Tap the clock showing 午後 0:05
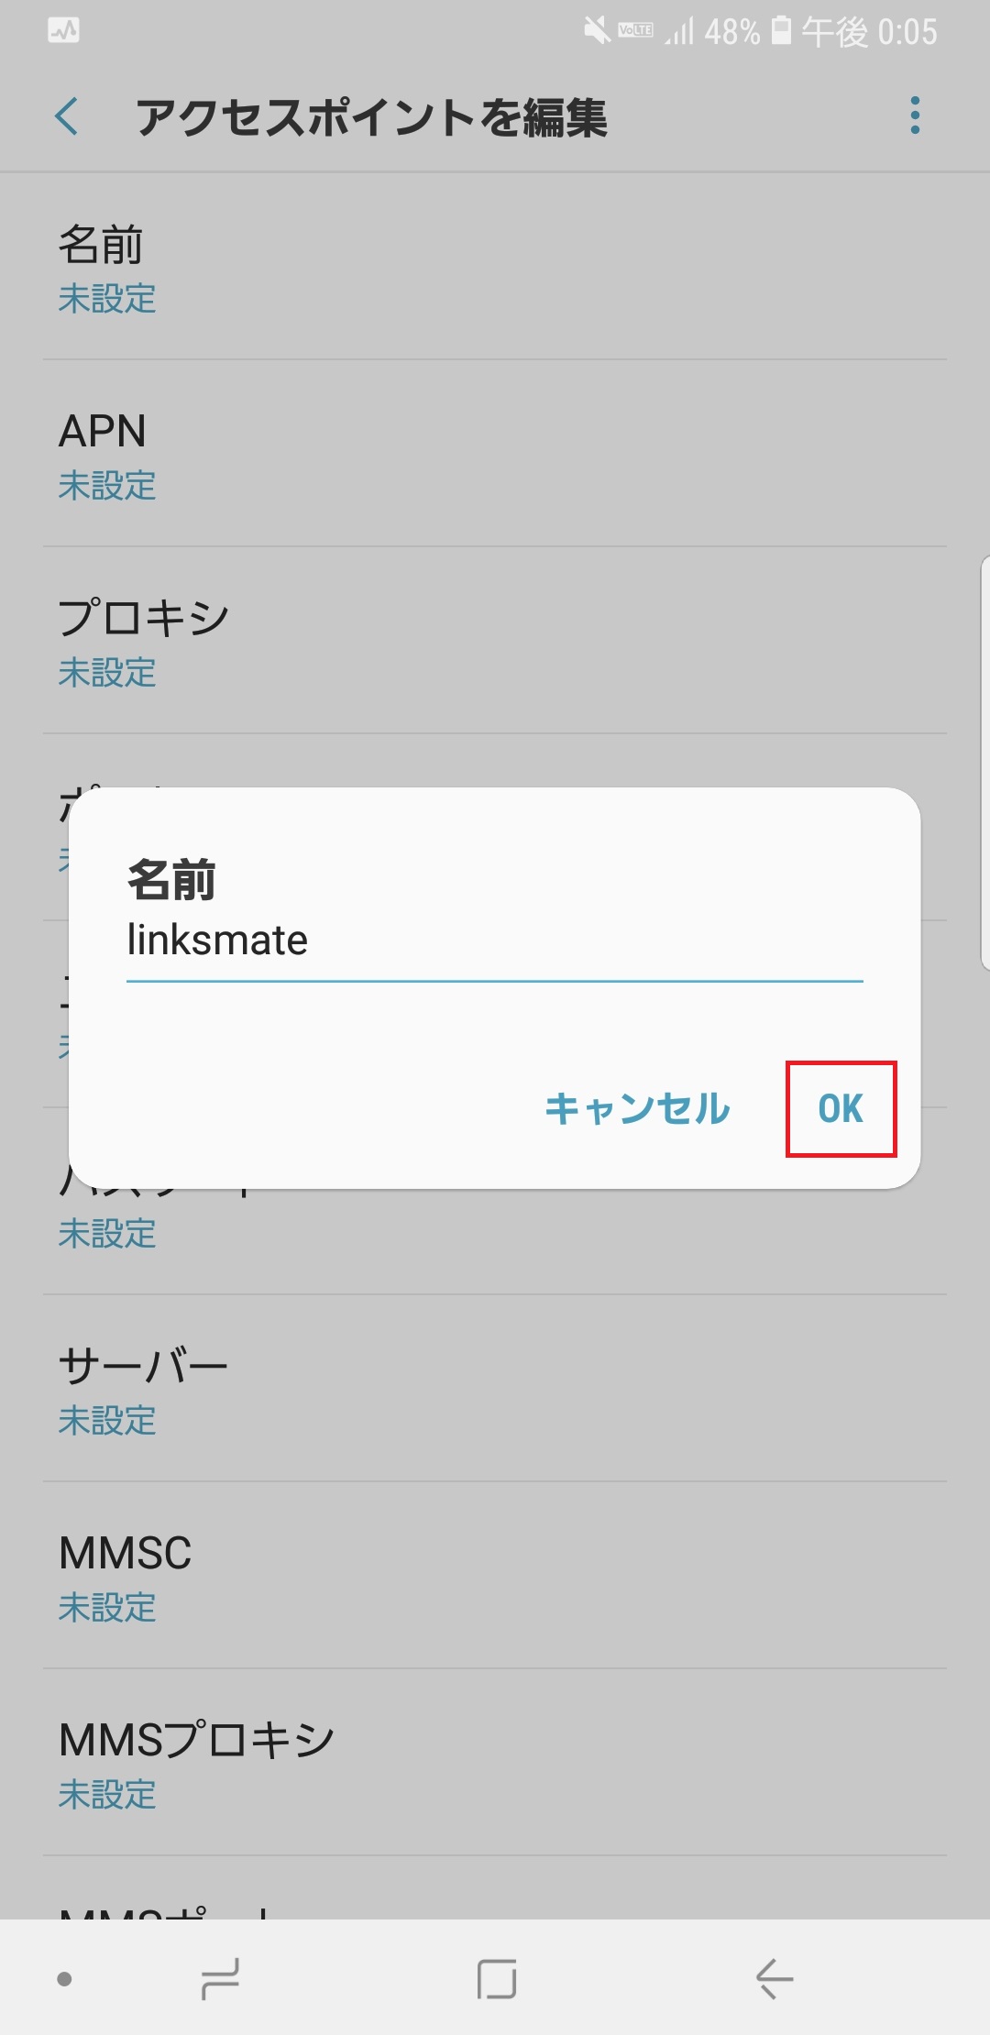990x2035 pixels. point(866,32)
